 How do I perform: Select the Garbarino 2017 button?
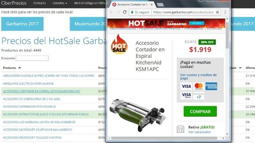[22, 24]
